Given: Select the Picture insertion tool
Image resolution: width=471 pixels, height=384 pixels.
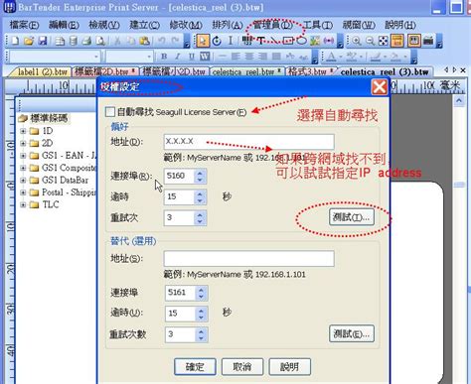Looking at the screenshot, I should pyautogui.click(x=315, y=41).
